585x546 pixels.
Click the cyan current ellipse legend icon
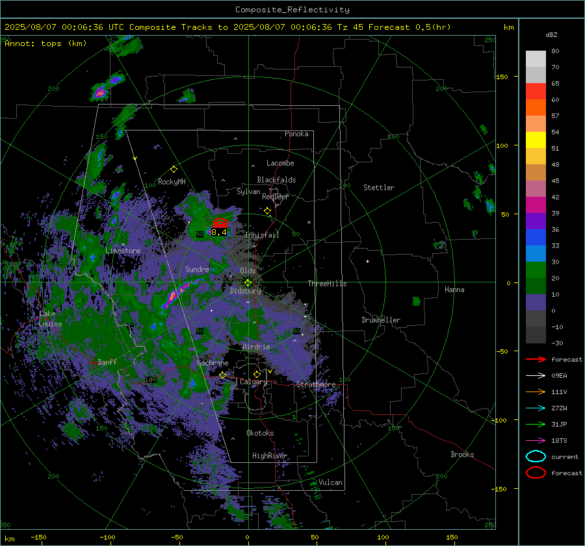(536, 456)
